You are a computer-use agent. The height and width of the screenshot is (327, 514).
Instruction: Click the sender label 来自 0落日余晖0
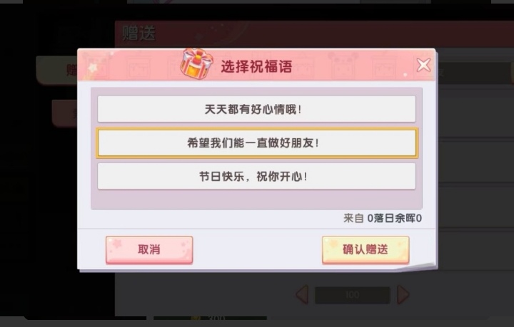click(383, 218)
